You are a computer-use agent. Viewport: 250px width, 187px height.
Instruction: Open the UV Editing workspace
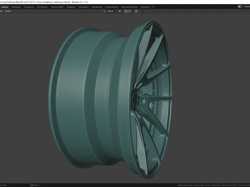pyautogui.click(x=42, y=7)
